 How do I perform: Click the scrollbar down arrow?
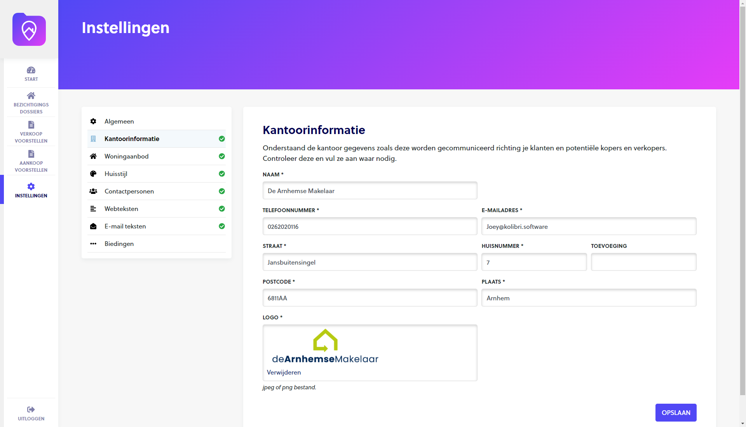pyautogui.click(x=743, y=424)
